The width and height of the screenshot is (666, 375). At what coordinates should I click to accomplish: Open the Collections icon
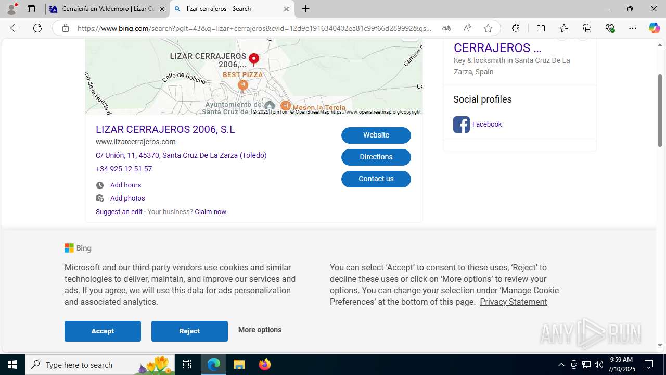click(587, 28)
